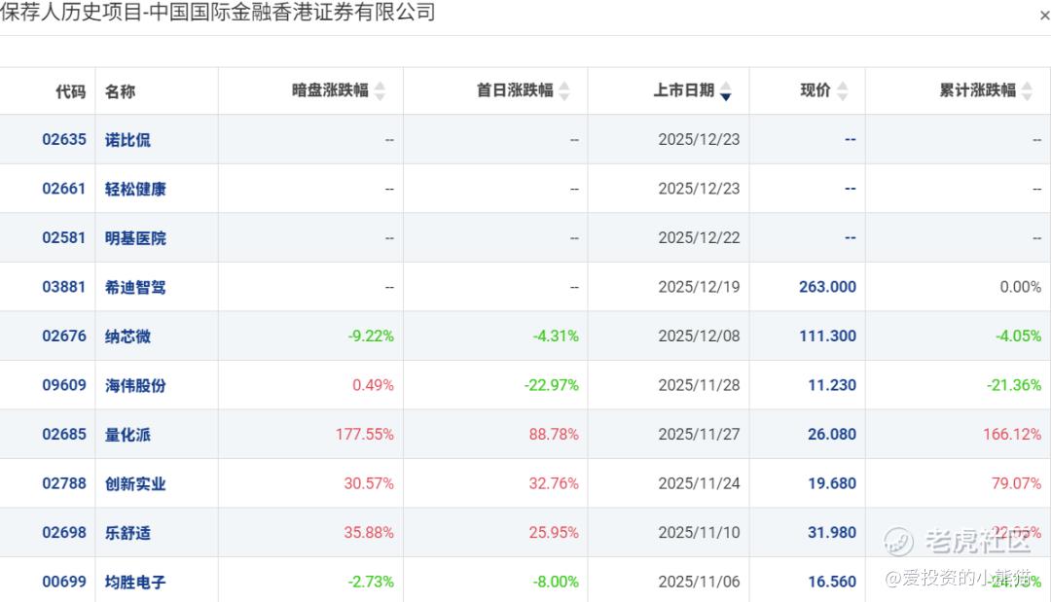The height and width of the screenshot is (602, 1051).
Task: Click listing date 2025/12/22
Action: 699,237
